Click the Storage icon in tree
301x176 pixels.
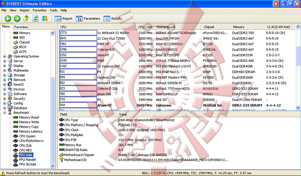pyautogui.click(x=10, y=75)
